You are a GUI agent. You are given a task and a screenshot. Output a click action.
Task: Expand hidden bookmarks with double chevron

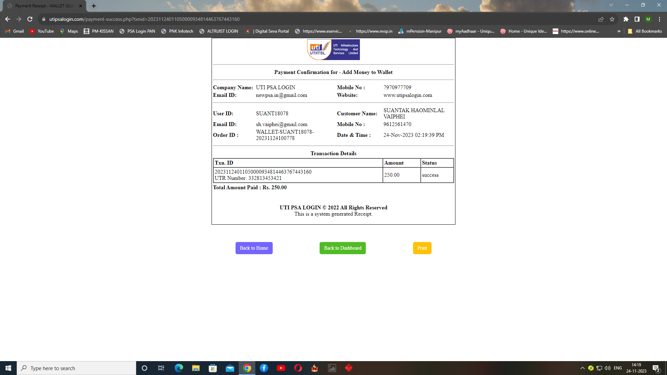[x=619, y=31]
